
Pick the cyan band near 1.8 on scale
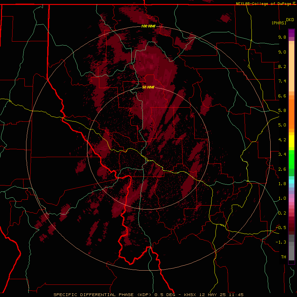(291, 181)
